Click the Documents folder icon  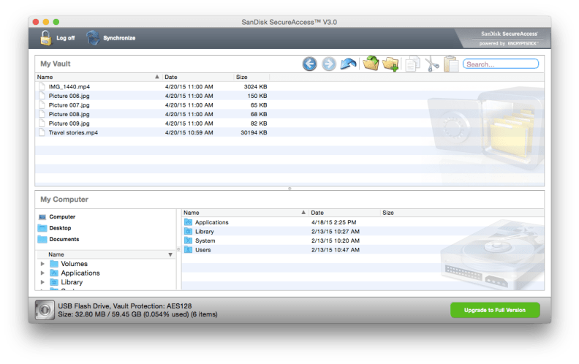click(x=42, y=239)
